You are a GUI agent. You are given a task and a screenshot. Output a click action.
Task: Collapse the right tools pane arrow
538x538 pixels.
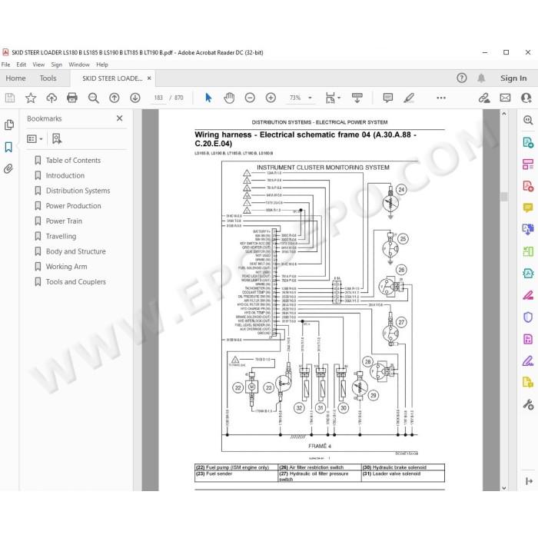pos(529,481)
